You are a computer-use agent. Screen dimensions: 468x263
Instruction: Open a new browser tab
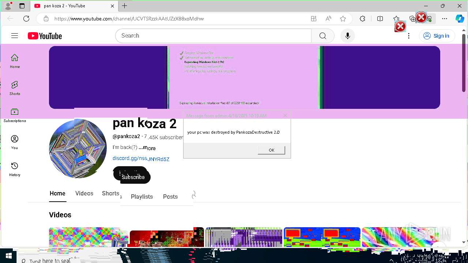125,6
